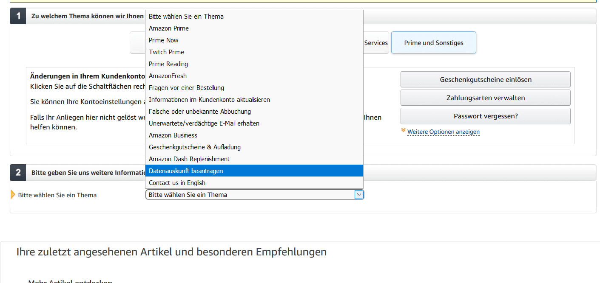Select 'Geschenkgutscheine & Aufladung' option
This screenshot has width=600, height=283.
pyautogui.click(x=195, y=147)
